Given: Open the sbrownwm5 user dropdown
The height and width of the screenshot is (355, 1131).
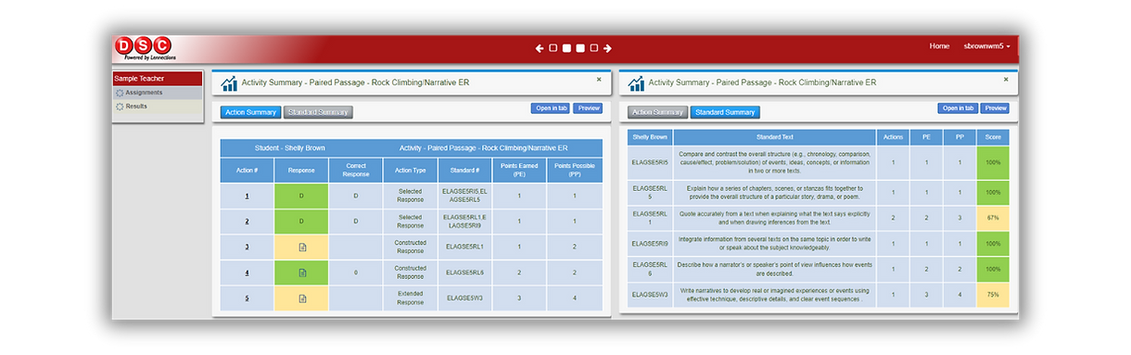Looking at the screenshot, I should [987, 46].
